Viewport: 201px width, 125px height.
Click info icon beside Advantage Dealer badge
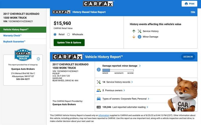(38, 59)
